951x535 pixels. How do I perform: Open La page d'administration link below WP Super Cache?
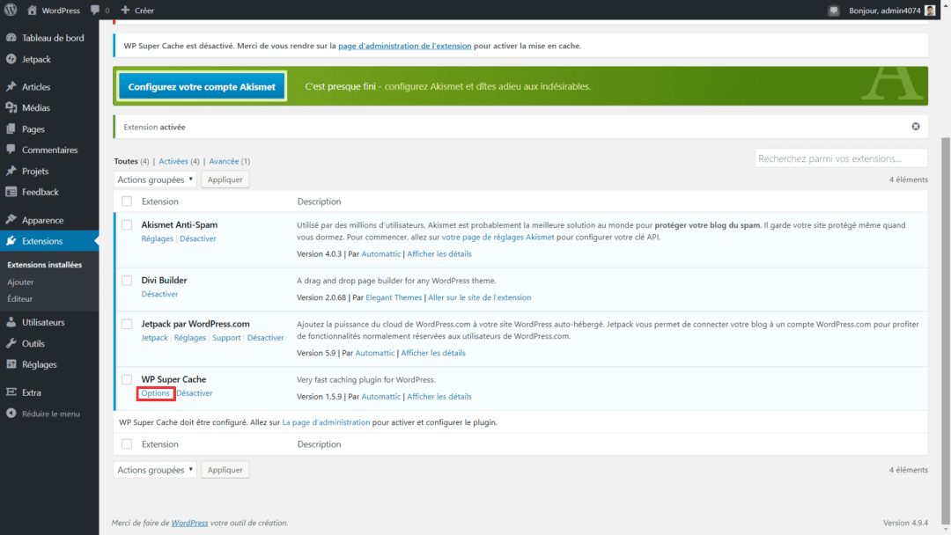pyautogui.click(x=326, y=422)
